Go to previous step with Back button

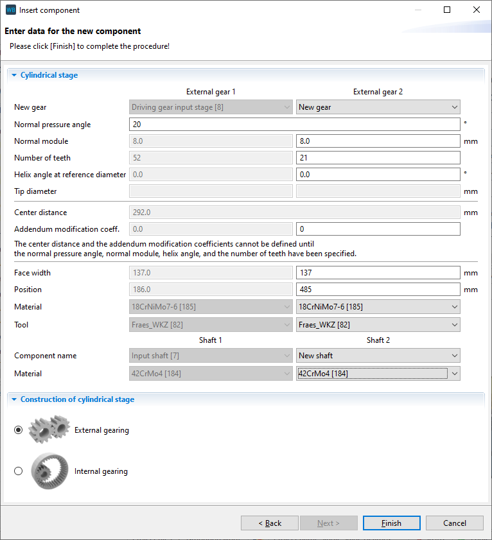[270, 523]
